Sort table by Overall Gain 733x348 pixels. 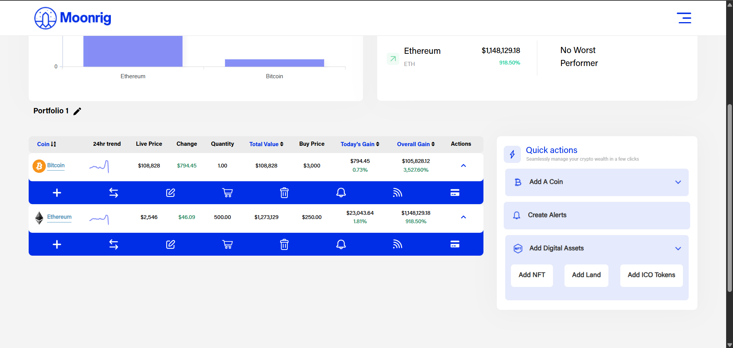pos(416,144)
